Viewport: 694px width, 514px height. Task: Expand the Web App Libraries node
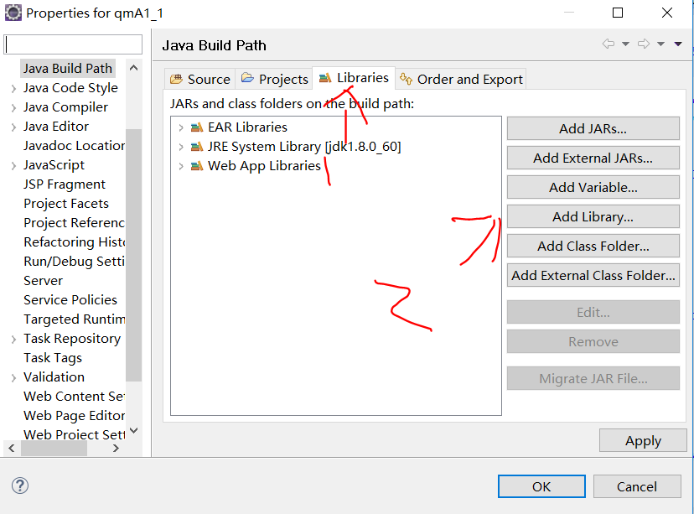pyautogui.click(x=181, y=166)
